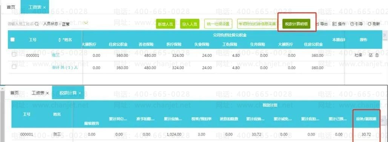Click the edit icon in the 张三 row
This screenshot has width=388, height=142.
click(x=371, y=55)
